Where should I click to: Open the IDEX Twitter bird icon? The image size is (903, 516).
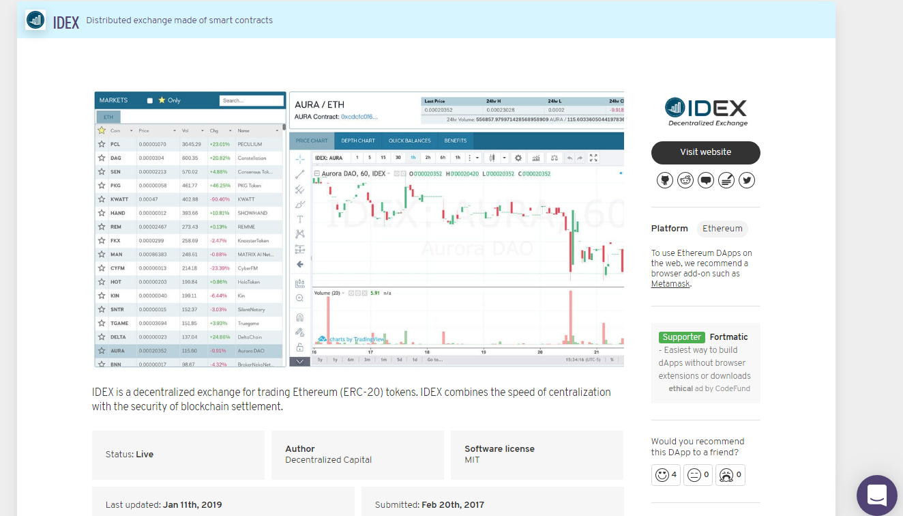point(747,180)
